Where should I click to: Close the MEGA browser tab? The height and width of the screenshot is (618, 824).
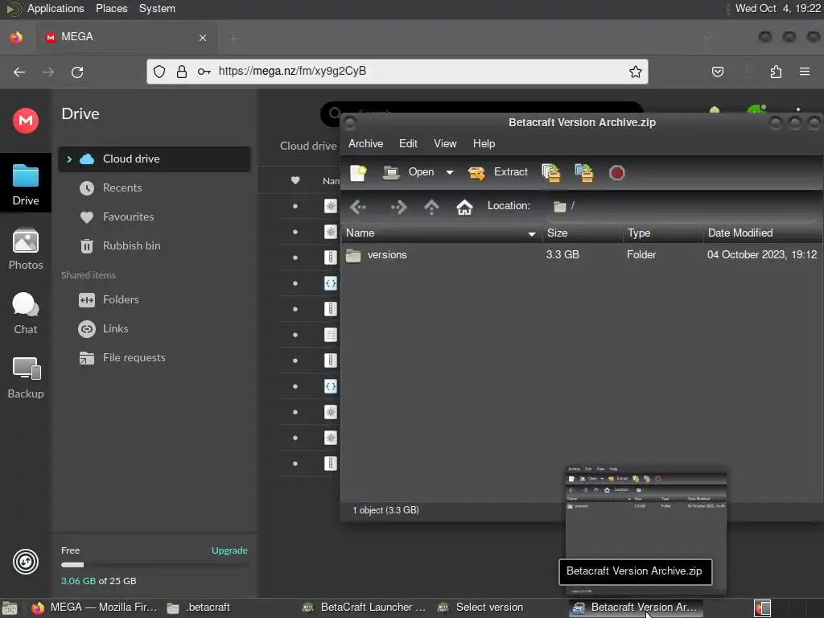click(202, 37)
